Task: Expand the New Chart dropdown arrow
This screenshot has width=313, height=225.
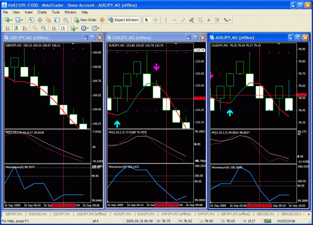Action: [12, 20]
